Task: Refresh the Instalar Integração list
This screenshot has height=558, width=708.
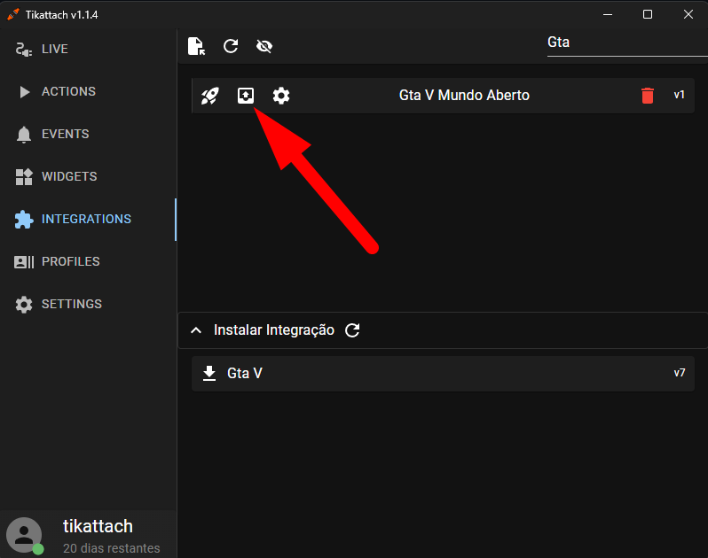Action: [x=352, y=330]
